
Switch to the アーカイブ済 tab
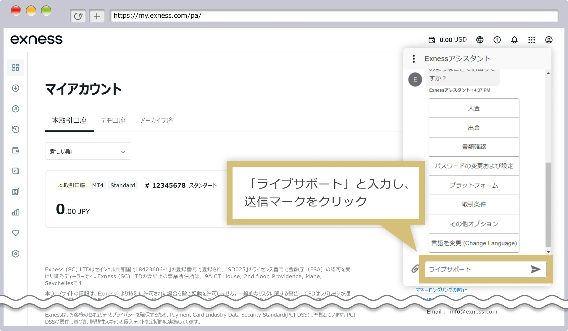point(156,121)
